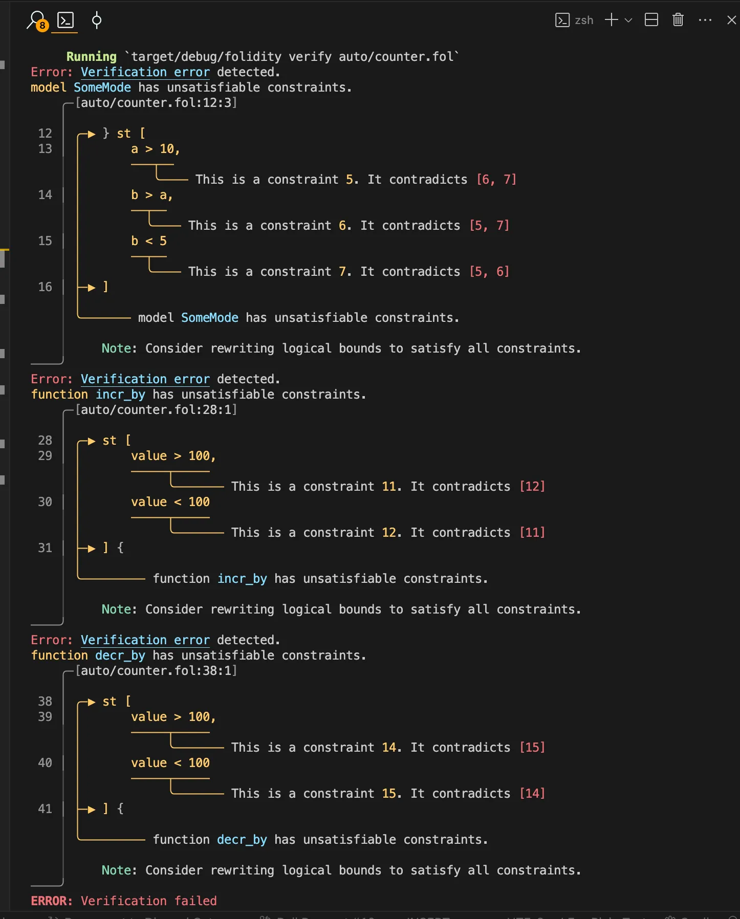Screen dimensions: 740x919
Task: Open the launch profile dropdown chevron
Action: 628,20
